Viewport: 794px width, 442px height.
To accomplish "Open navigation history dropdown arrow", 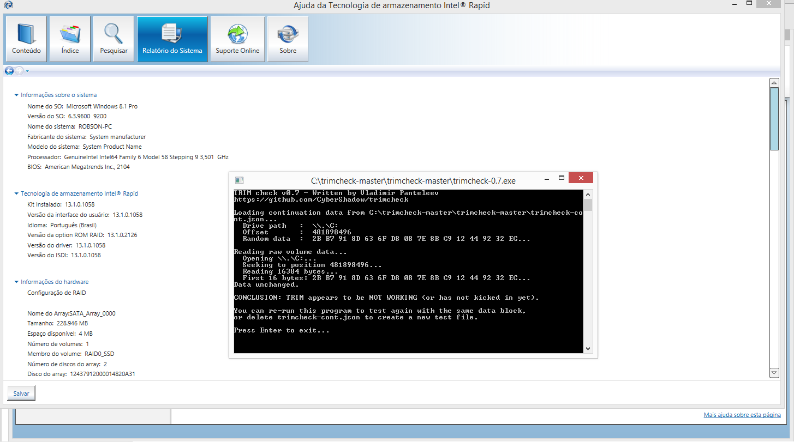I will (27, 71).
